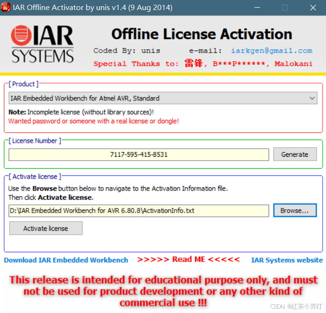Click the 'Use the Browse button below' instruction

coord(118,188)
